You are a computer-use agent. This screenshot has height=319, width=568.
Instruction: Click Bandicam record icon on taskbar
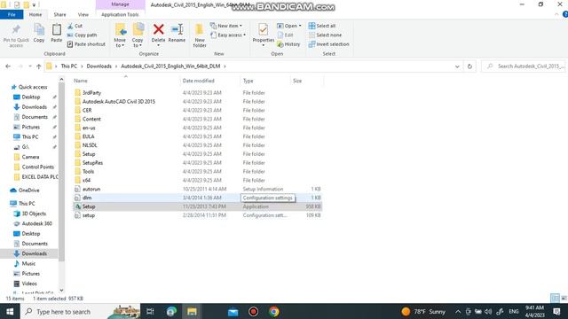click(x=253, y=311)
